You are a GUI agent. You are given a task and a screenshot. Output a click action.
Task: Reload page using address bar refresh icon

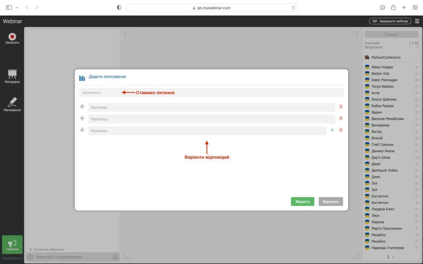(x=293, y=8)
